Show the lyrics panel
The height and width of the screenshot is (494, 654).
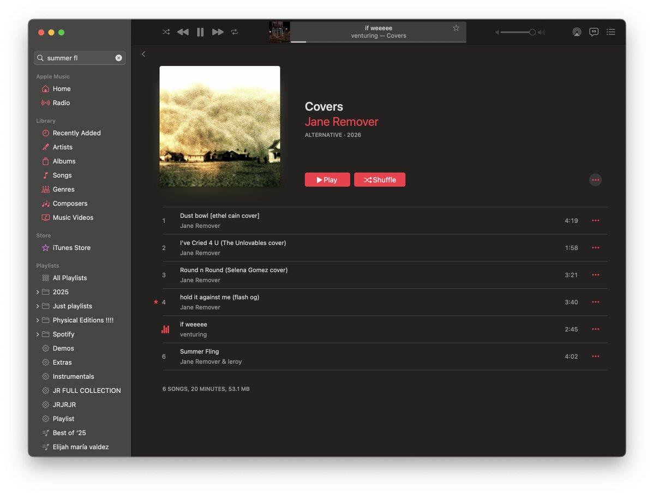[594, 32]
